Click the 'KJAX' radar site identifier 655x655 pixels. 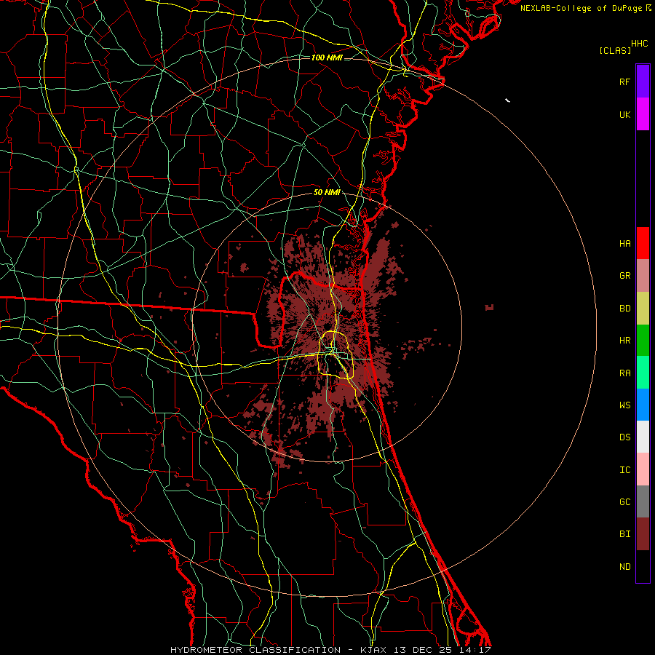[x=373, y=650]
